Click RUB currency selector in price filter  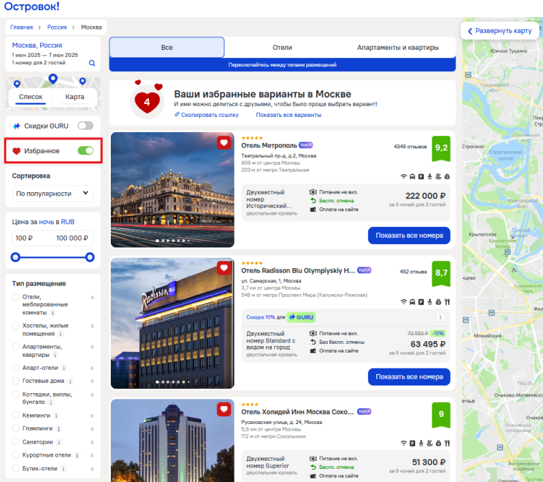pyautogui.click(x=68, y=222)
